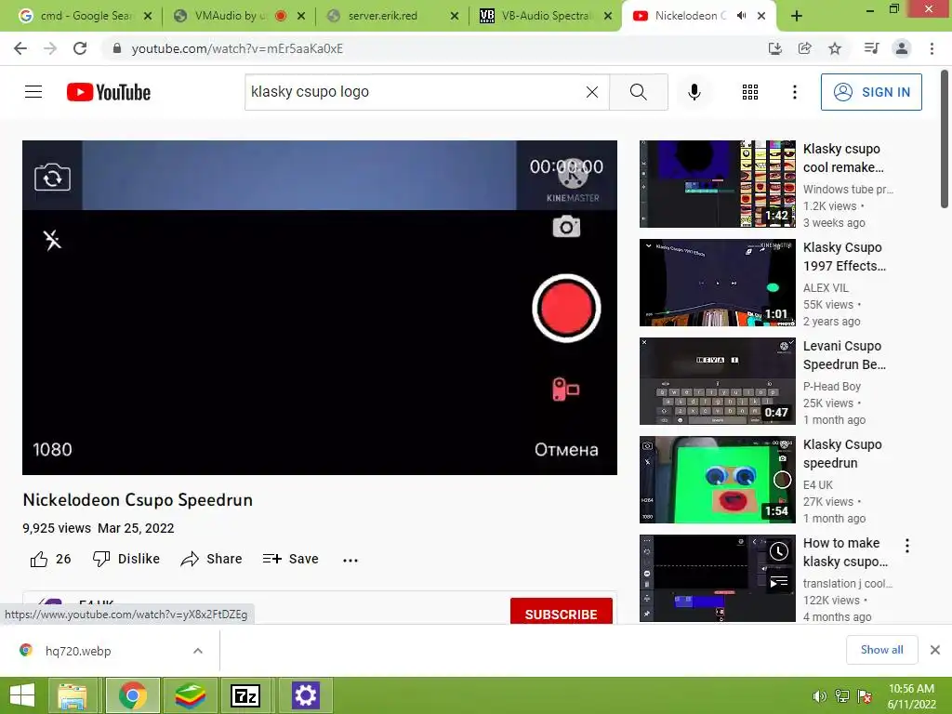
Task: Click system tray volume icon
Action: (x=819, y=696)
